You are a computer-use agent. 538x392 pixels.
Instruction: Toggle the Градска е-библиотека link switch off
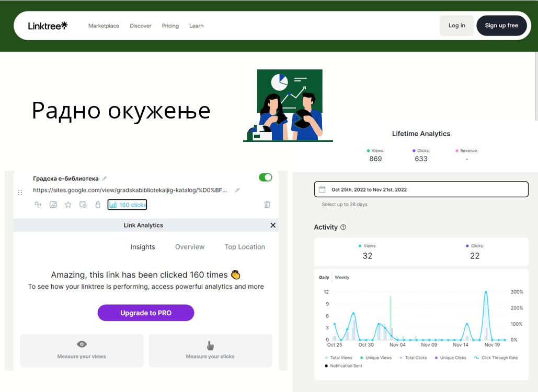coord(266,177)
